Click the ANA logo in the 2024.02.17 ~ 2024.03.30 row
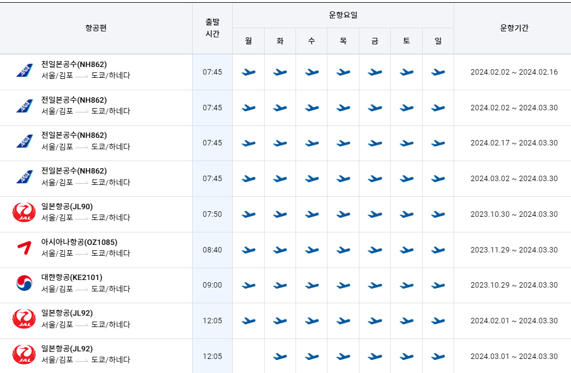The width and height of the screenshot is (571, 373). pyautogui.click(x=24, y=142)
